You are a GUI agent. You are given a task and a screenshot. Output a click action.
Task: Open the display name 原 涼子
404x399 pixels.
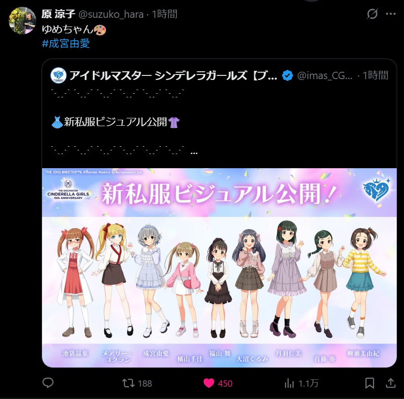click(x=58, y=14)
